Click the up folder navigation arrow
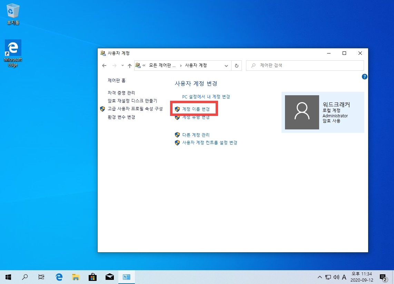This screenshot has width=394, height=284. (130, 65)
